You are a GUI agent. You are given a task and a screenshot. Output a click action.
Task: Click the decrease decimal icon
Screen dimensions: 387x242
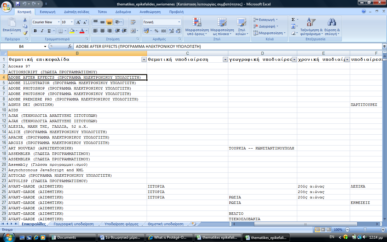[x=178, y=31]
